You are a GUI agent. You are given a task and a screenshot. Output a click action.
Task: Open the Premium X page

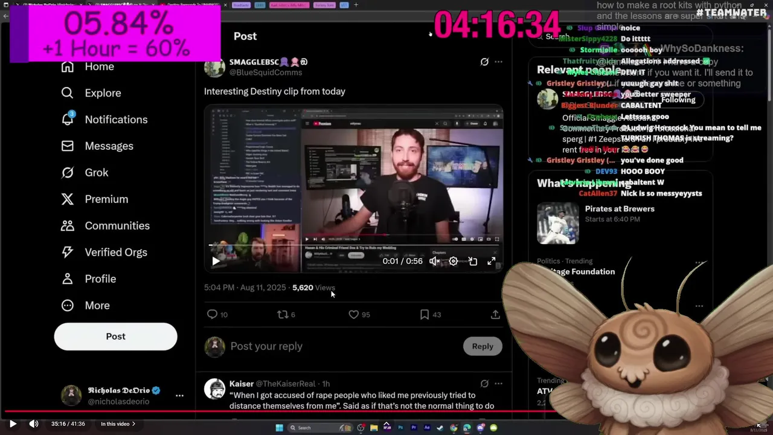coord(95,199)
